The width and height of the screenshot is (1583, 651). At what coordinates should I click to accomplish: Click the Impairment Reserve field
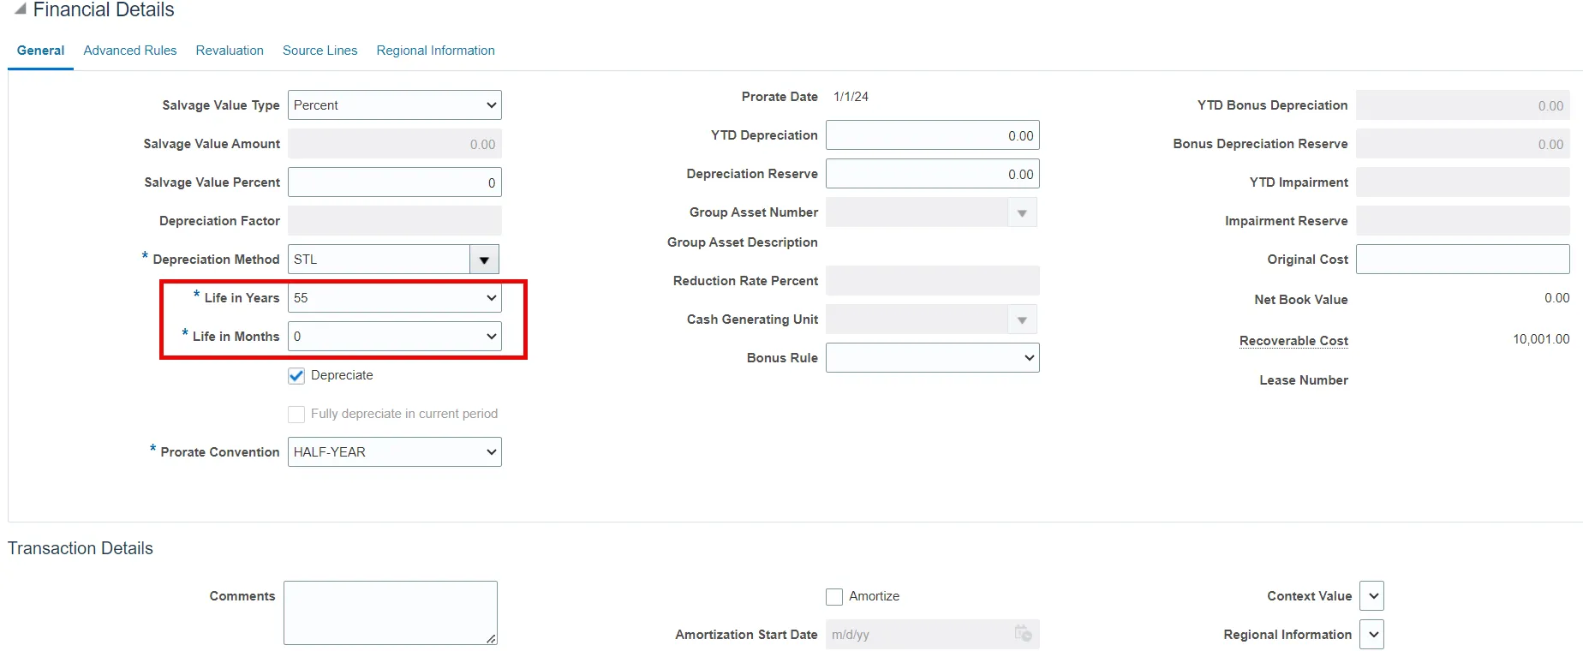(1463, 221)
